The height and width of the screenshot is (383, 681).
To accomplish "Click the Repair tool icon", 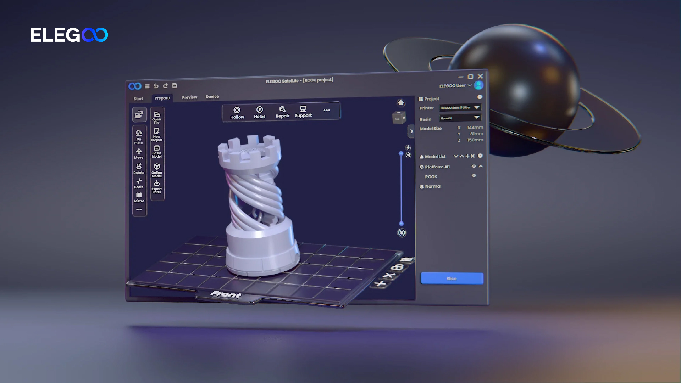I will pos(282,109).
